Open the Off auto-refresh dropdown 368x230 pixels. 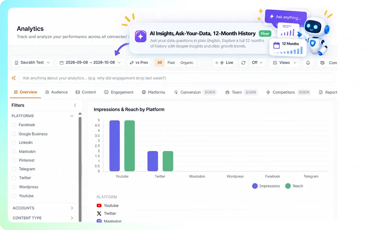click(x=257, y=63)
